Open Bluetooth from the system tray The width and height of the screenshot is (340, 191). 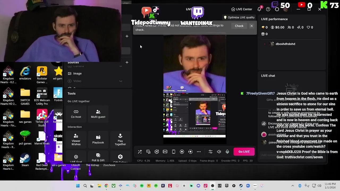click(300, 186)
